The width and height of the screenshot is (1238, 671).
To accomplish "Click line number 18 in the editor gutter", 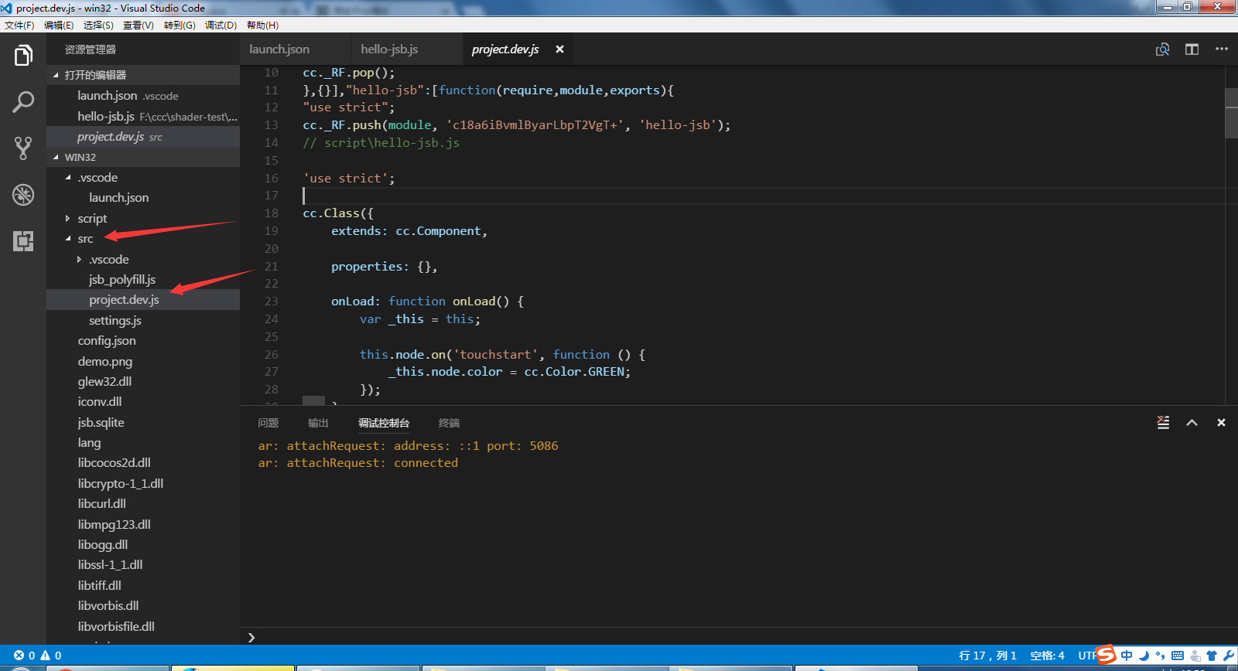I will pyautogui.click(x=272, y=213).
